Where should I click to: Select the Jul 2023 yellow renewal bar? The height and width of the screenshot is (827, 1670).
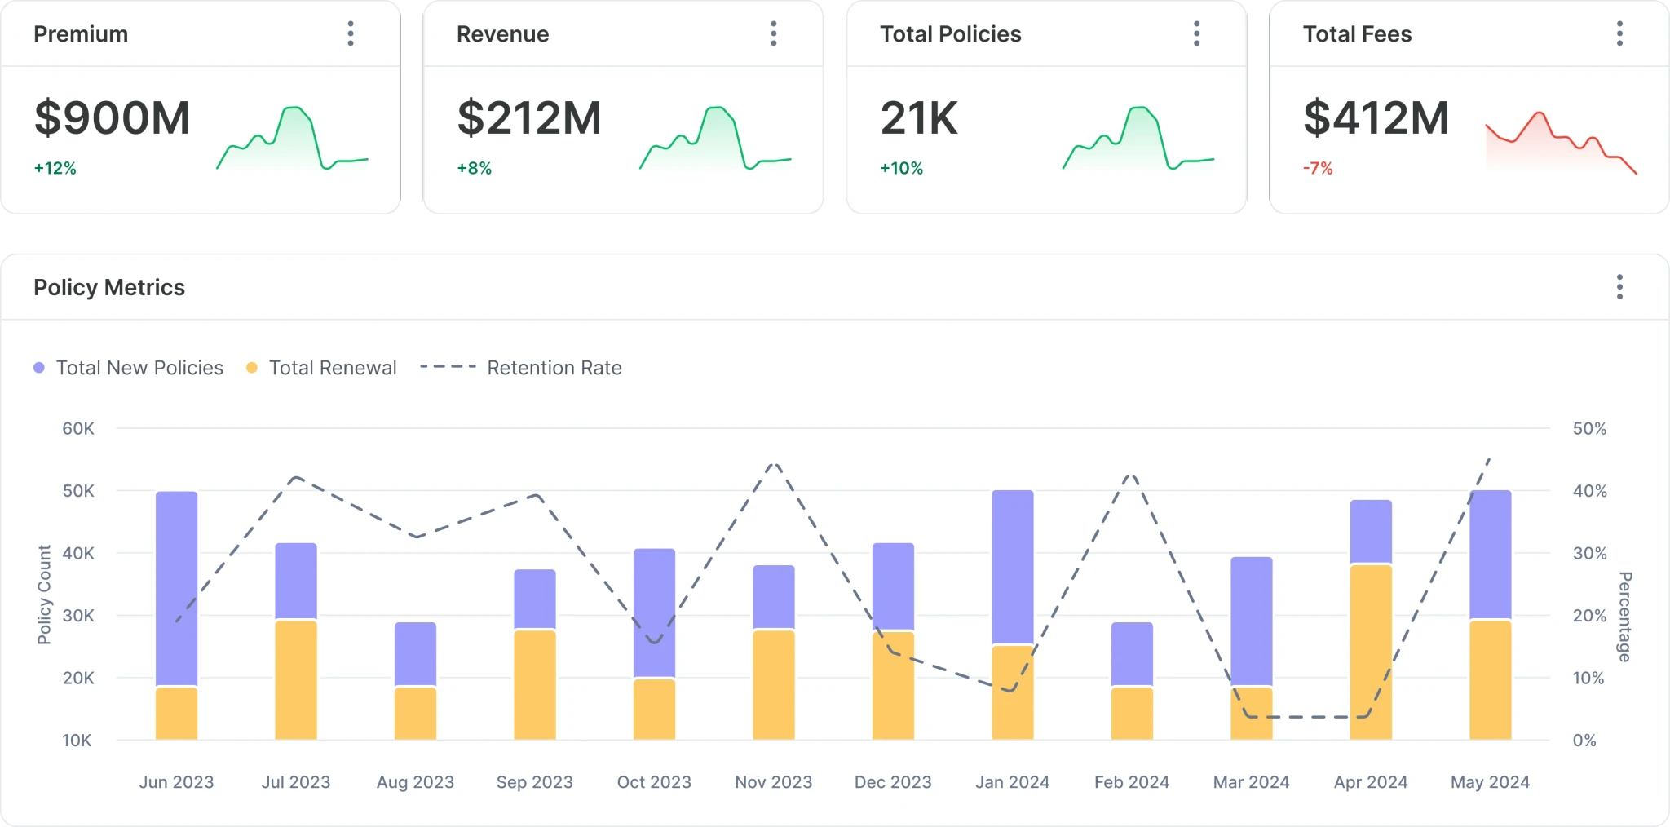point(296,680)
